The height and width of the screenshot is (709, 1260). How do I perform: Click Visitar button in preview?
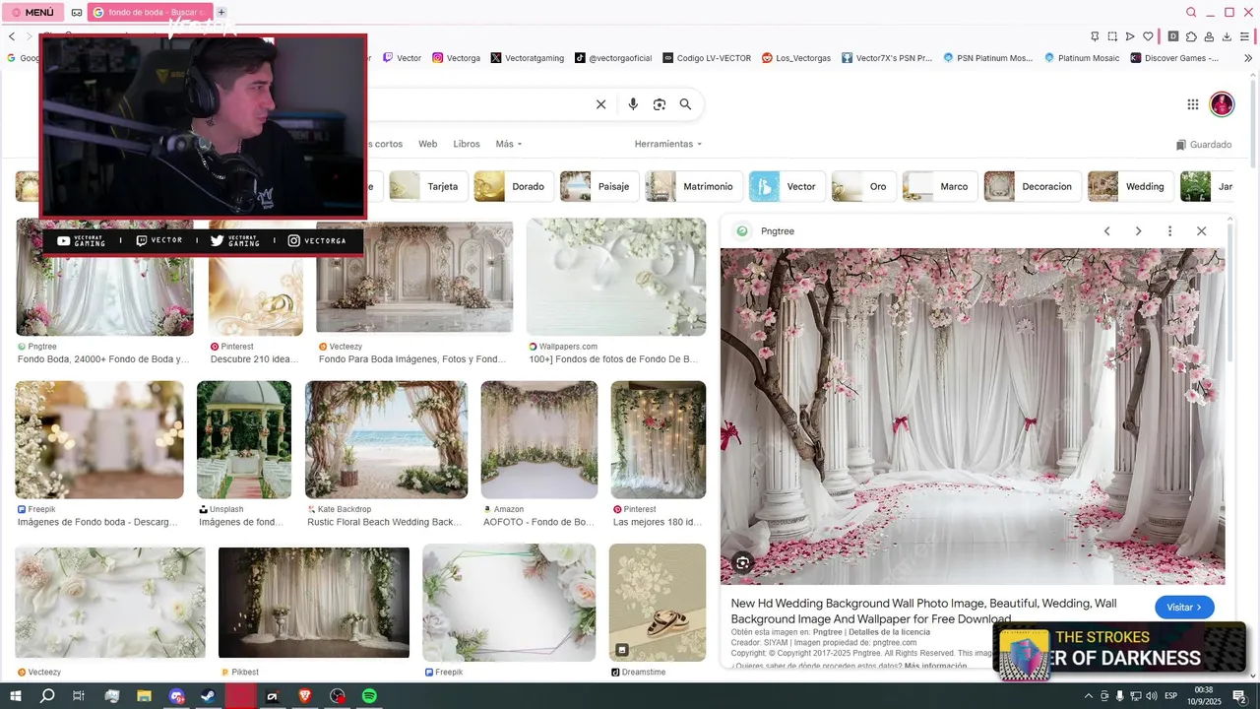(1184, 608)
